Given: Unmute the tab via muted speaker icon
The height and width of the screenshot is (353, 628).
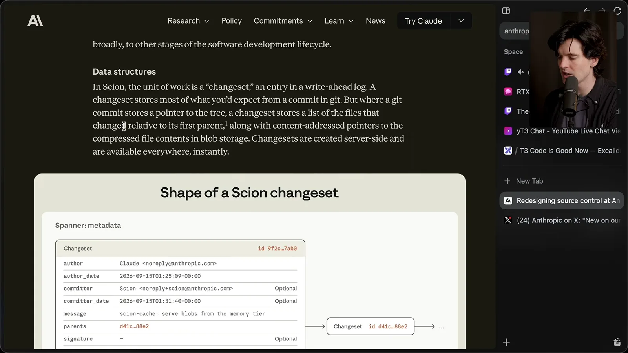Looking at the screenshot, I should click(521, 72).
